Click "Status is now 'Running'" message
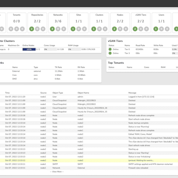The width and height of the screenshot is (178, 178). (x=139, y=127)
